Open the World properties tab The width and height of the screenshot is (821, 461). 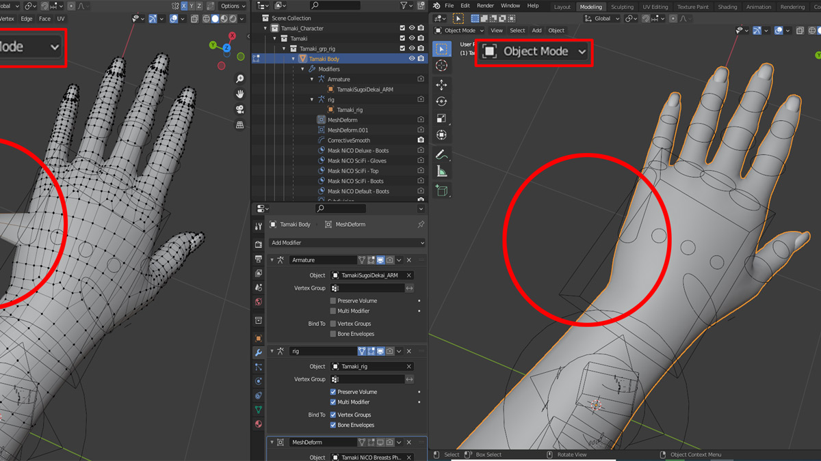click(258, 302)
